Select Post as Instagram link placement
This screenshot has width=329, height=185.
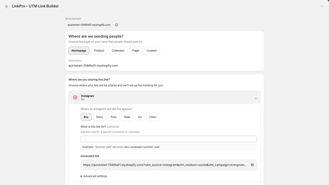pos(114,117)
